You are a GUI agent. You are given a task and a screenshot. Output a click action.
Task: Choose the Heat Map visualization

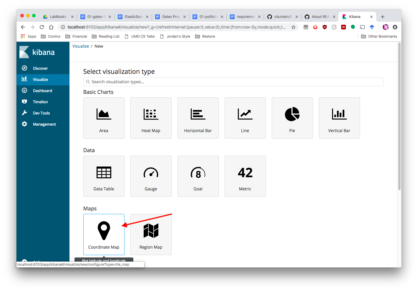pyautogui.click(x=151, y=118)
